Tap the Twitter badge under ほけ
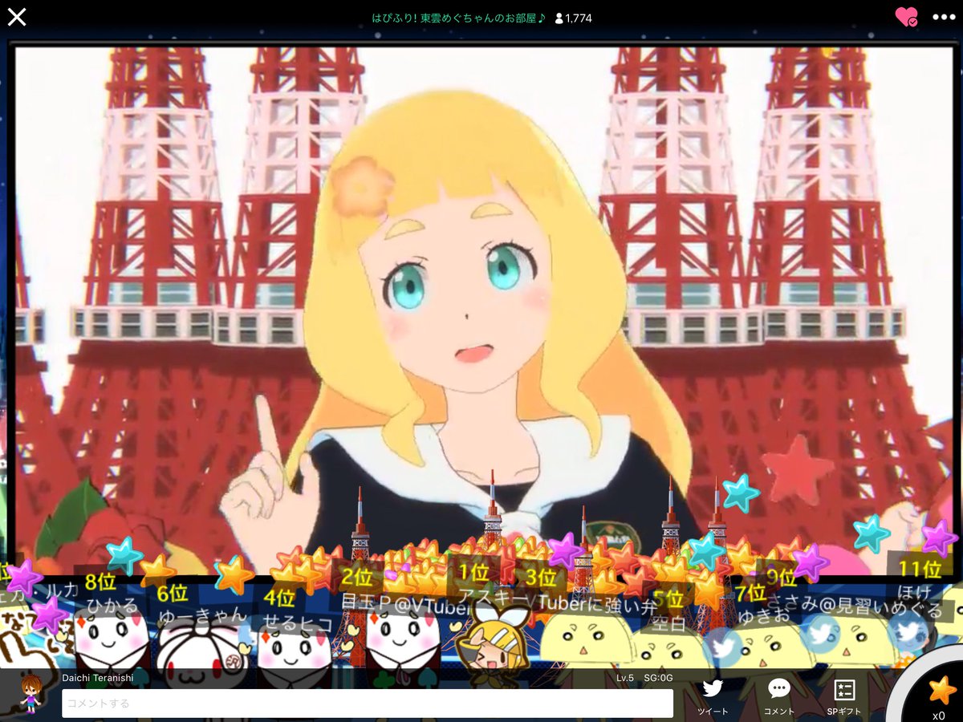This screenshot has width=963, height=722. coord(909,631)
